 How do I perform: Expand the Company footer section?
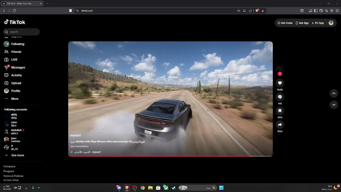coord(9,166)
